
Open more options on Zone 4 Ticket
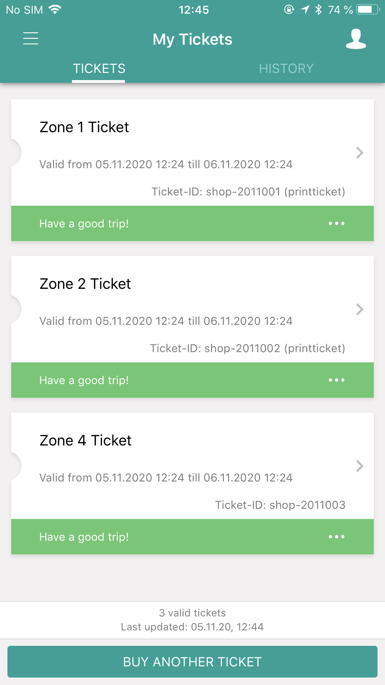336,537
